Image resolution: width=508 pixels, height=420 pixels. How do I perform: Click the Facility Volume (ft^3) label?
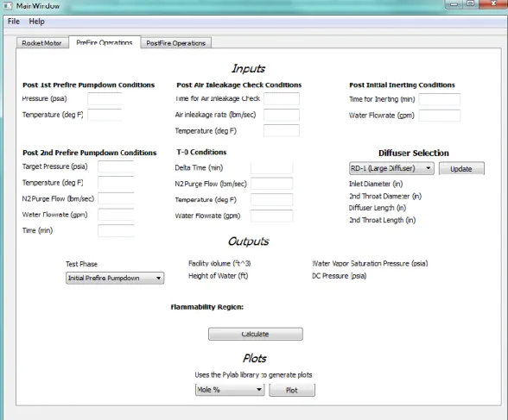[219, 264]
